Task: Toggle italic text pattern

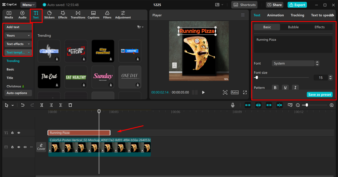Action: pos(295,88)
